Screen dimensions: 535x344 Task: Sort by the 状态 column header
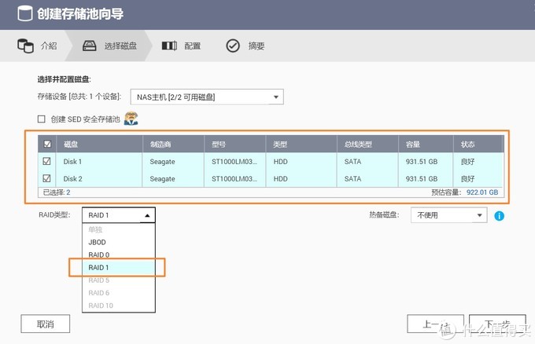pos(478,144)
